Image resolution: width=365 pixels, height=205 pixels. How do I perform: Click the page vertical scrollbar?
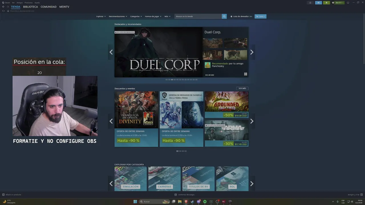[x=364, y=38]
